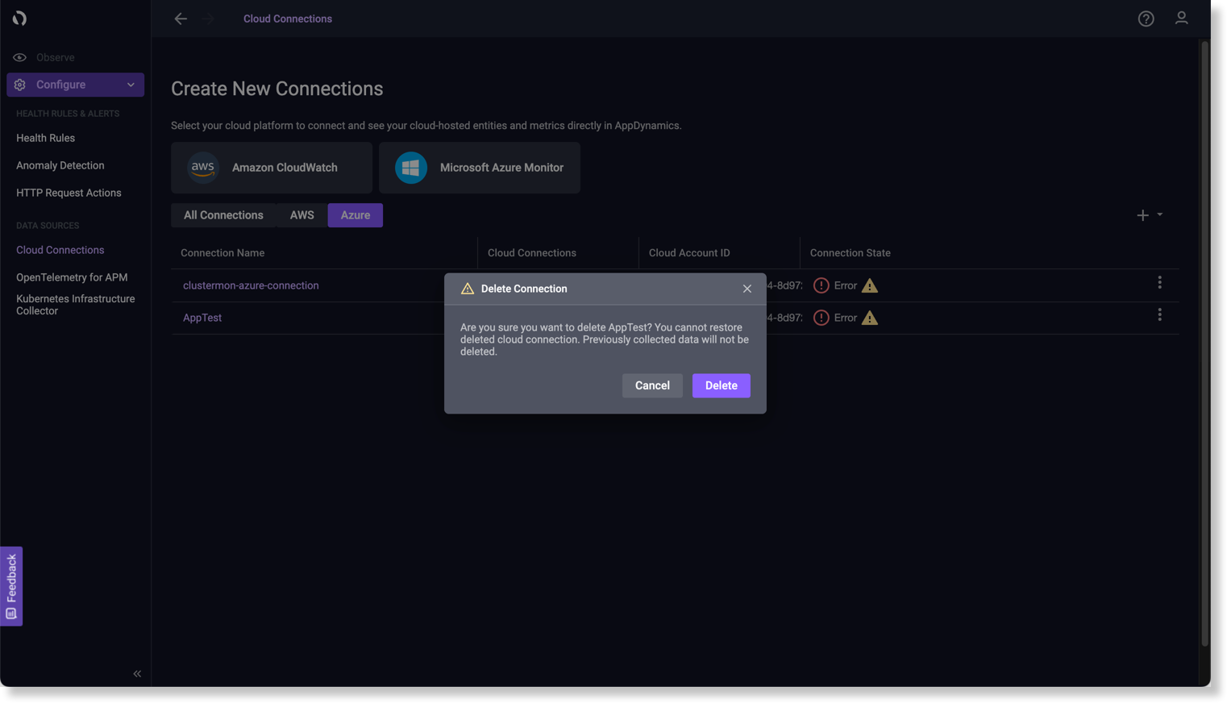Click Cancel in the delete dialog
The height and width of the screenshot is (703, 1227).
(652, 385)
